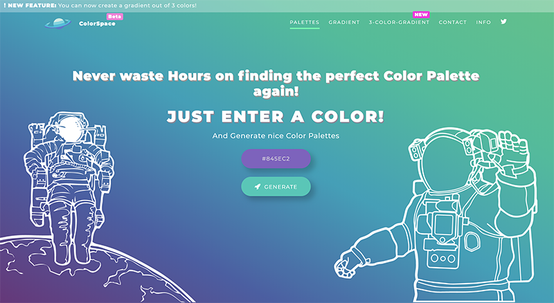Switch to the GRADIENT page
Viewport: 554px width, 303px height.
point(343,22)
